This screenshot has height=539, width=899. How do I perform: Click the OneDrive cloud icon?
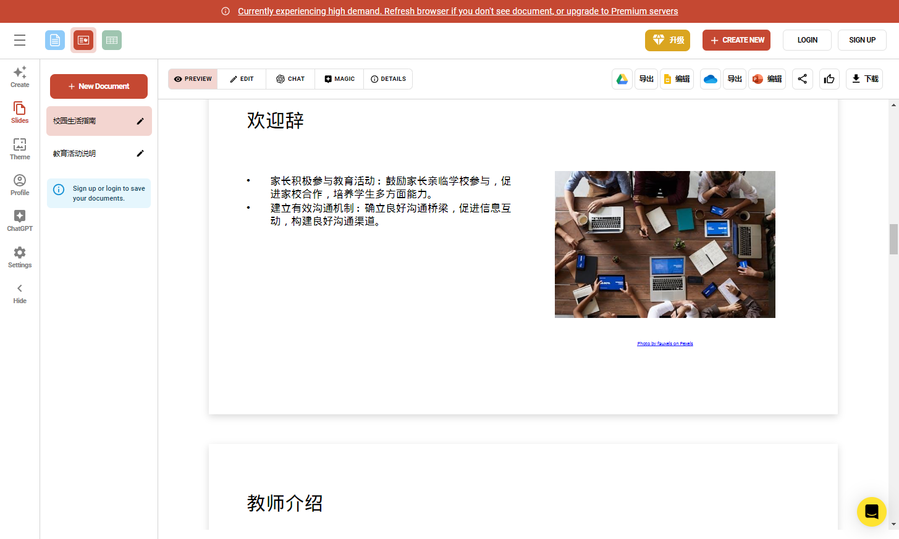click(x=711, y=79)
